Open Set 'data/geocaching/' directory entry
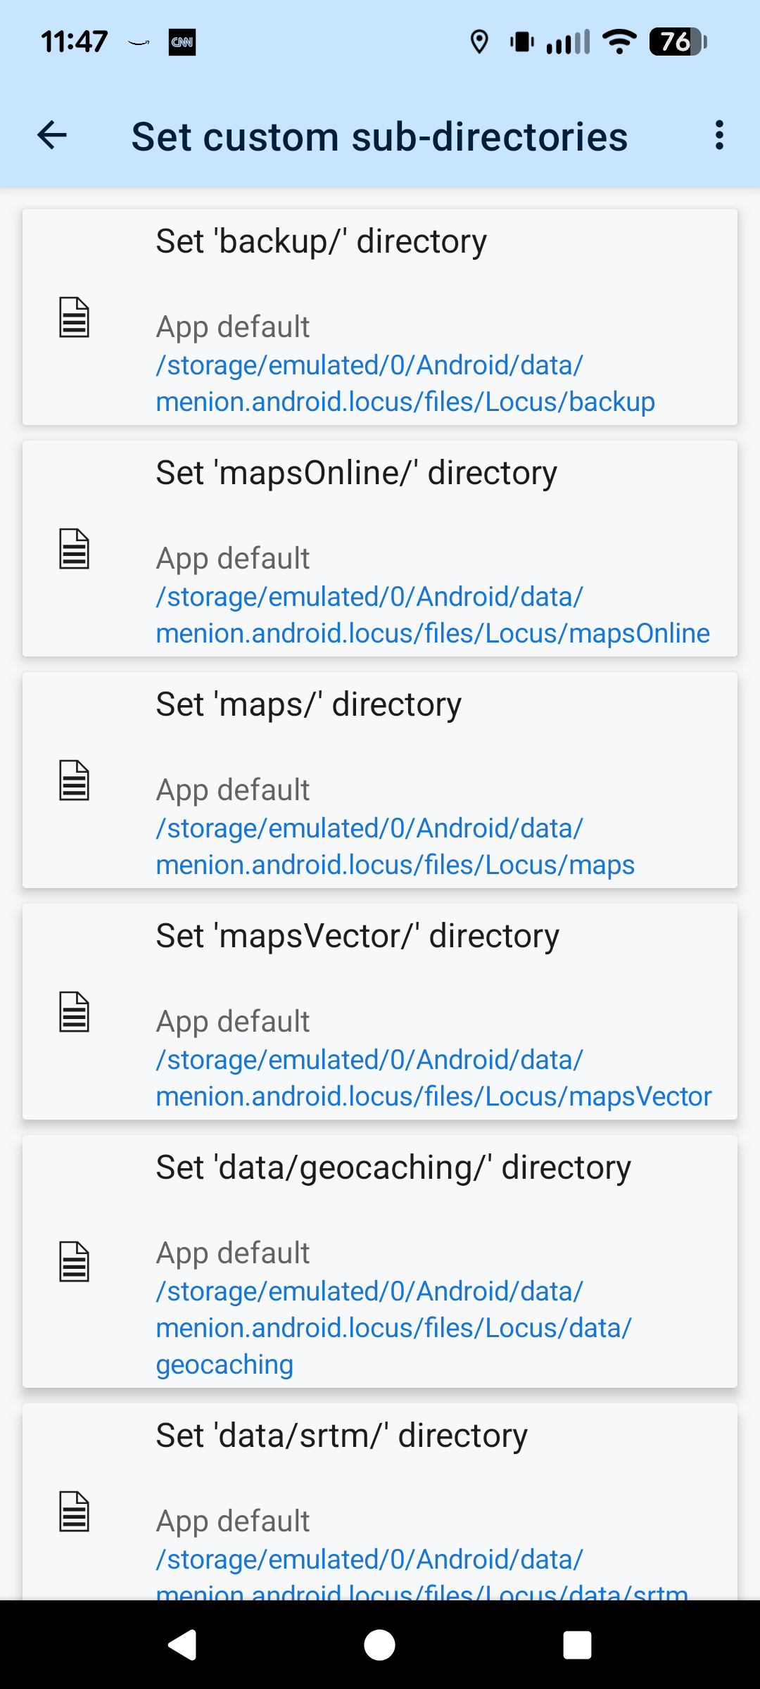This screenshot has height=1689, width=760. coord(393,1168)
